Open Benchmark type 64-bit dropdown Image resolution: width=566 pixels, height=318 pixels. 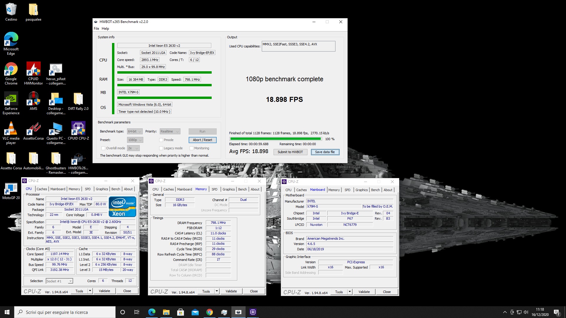(x=135, y=131)
